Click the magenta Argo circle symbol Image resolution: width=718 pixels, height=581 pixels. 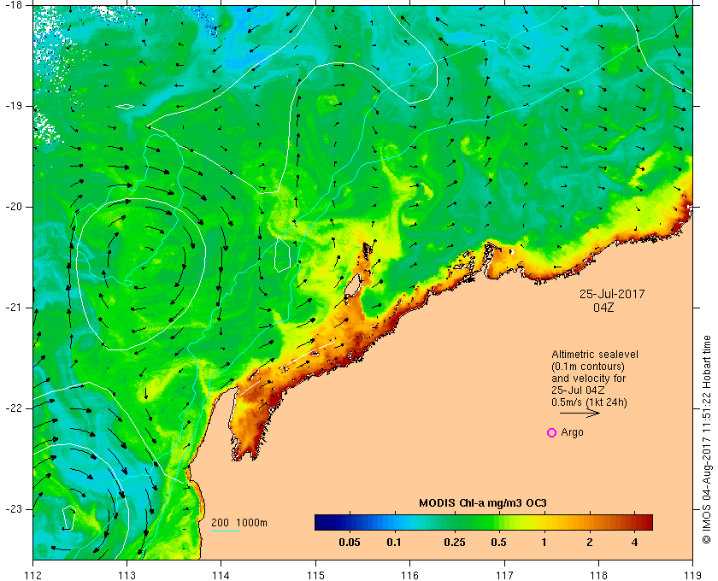pyautogui.click(x=552, y=432)
